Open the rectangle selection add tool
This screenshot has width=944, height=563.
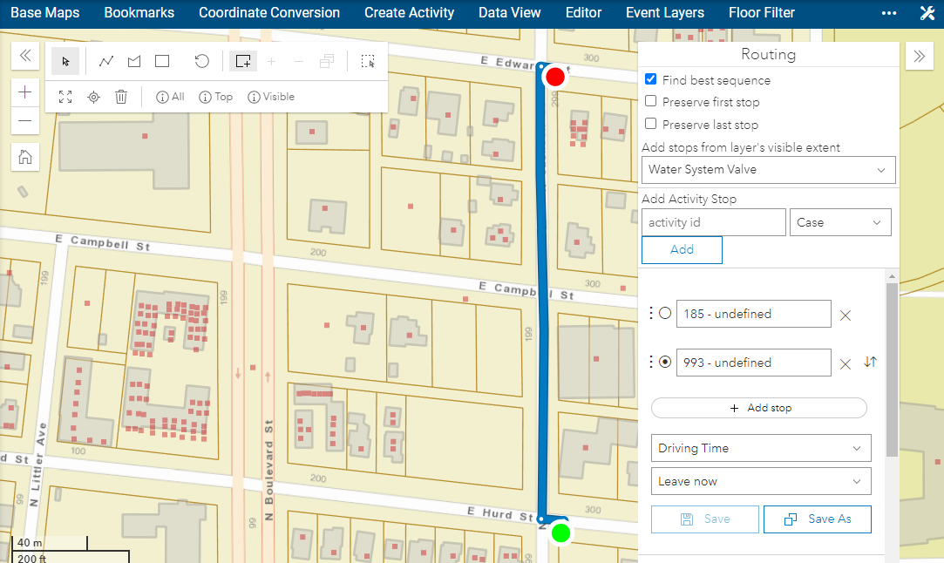point(242,61)
